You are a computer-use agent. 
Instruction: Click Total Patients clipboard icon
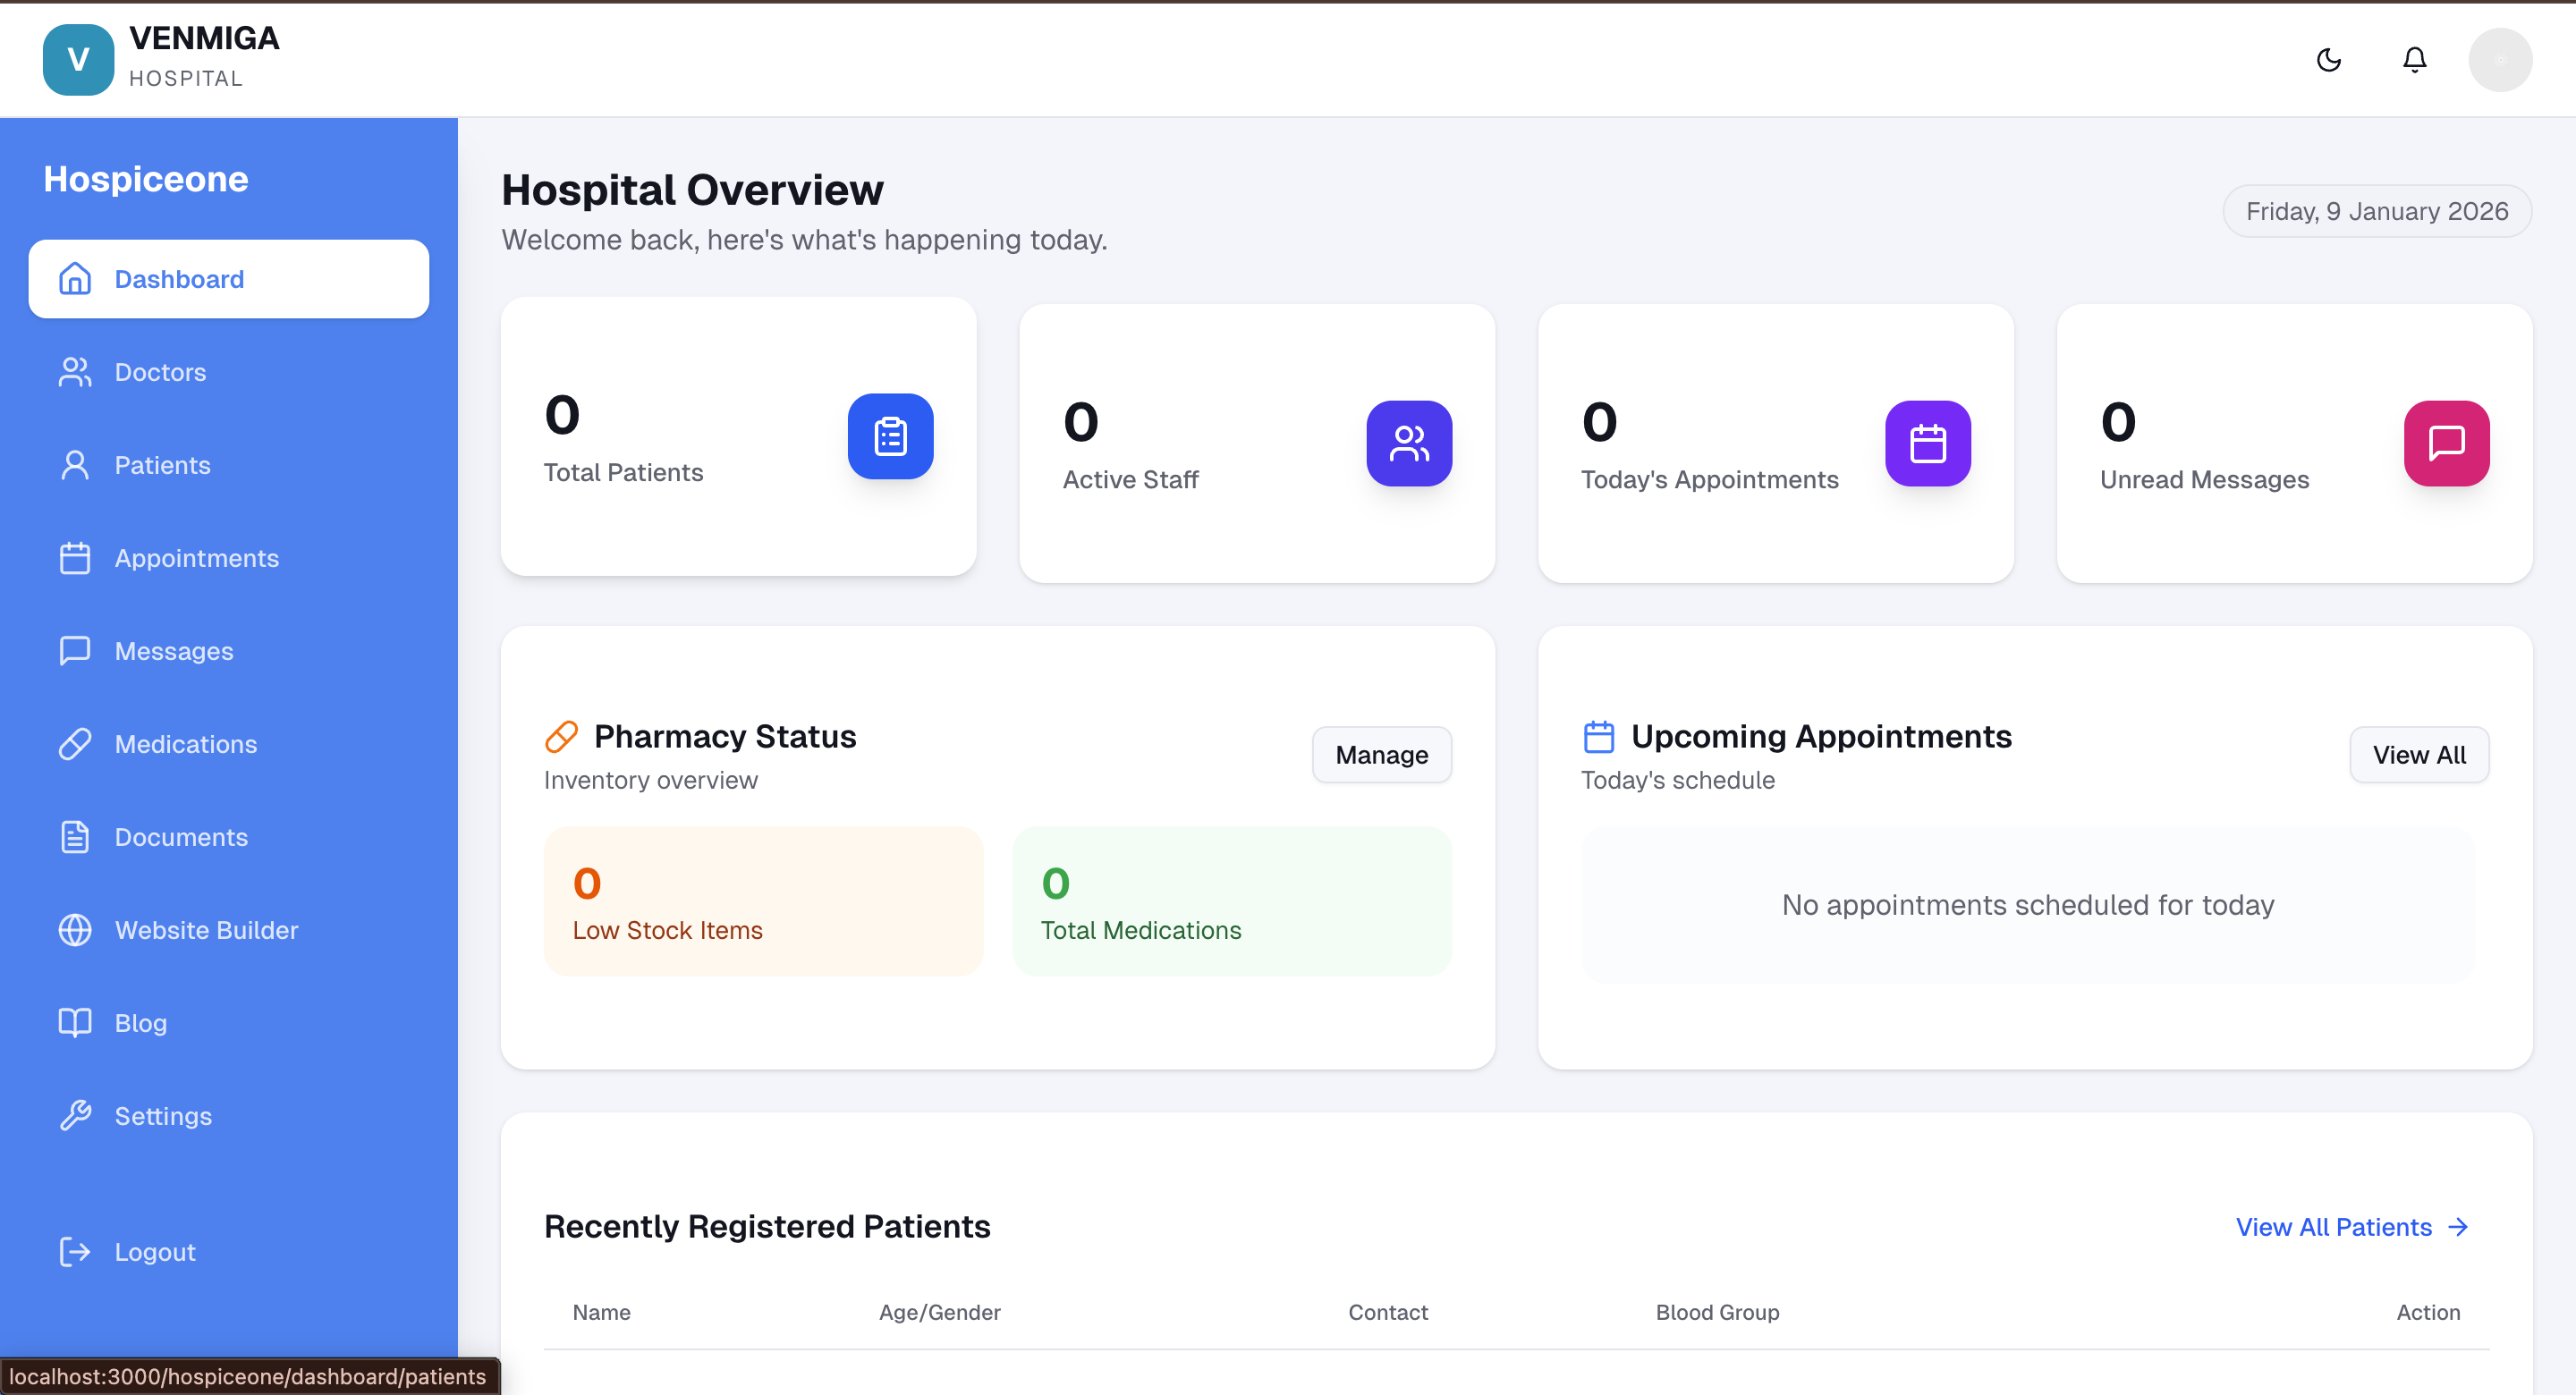click(x=890, y=436)
